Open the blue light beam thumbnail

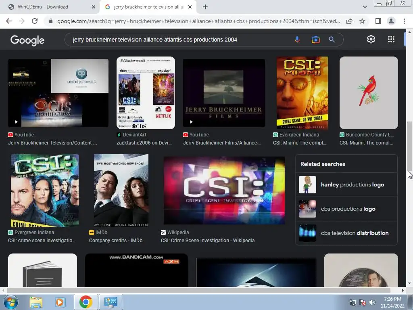[x=256, y=272]
